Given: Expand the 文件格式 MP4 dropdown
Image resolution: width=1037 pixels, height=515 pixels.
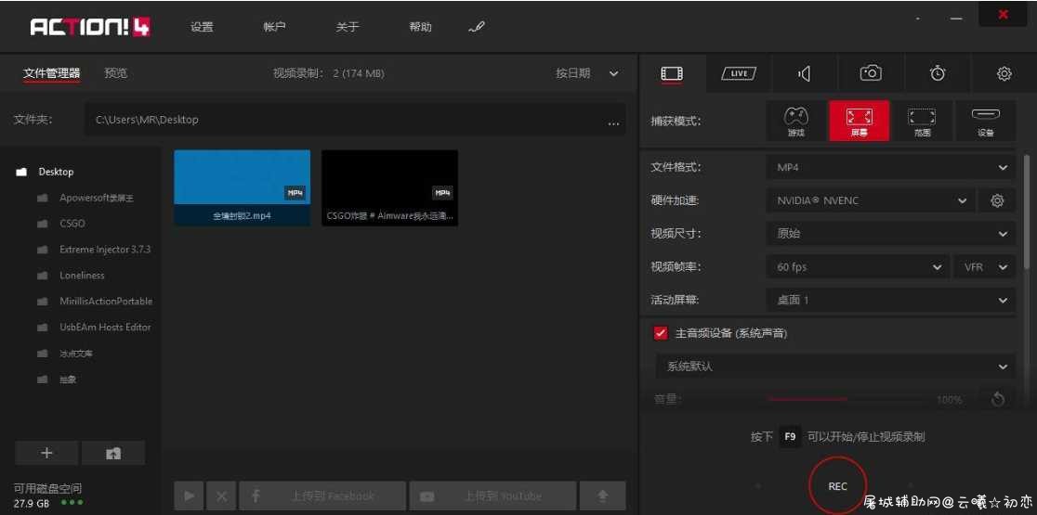Looking at the screenshot, I should (x=891, y=168).
